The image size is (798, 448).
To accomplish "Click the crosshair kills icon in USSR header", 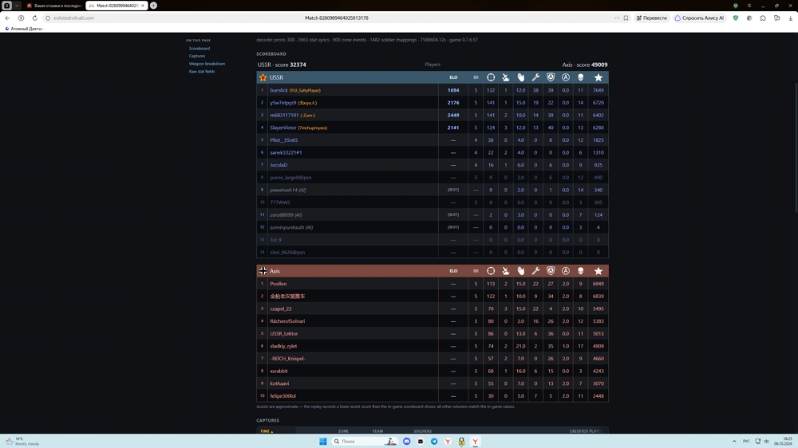I will click(491, 77).
